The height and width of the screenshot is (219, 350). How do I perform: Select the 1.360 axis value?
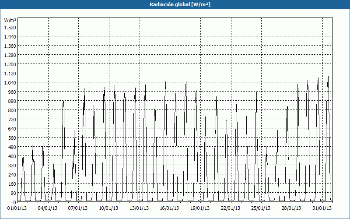(x=10, y=46)
